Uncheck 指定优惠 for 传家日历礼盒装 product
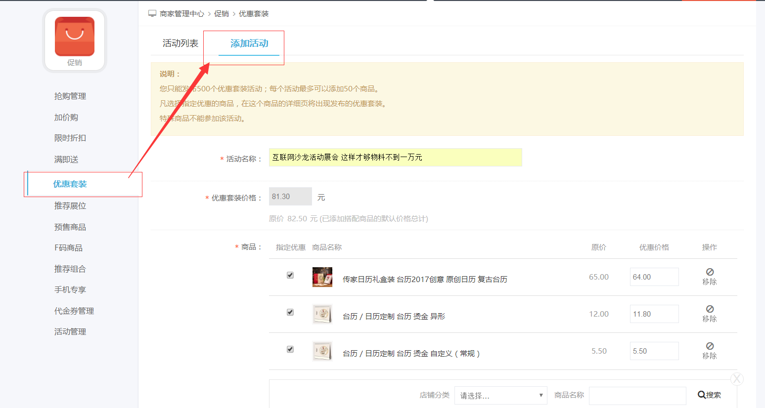This screenshot has width=765, height=408. pos(290,275)
